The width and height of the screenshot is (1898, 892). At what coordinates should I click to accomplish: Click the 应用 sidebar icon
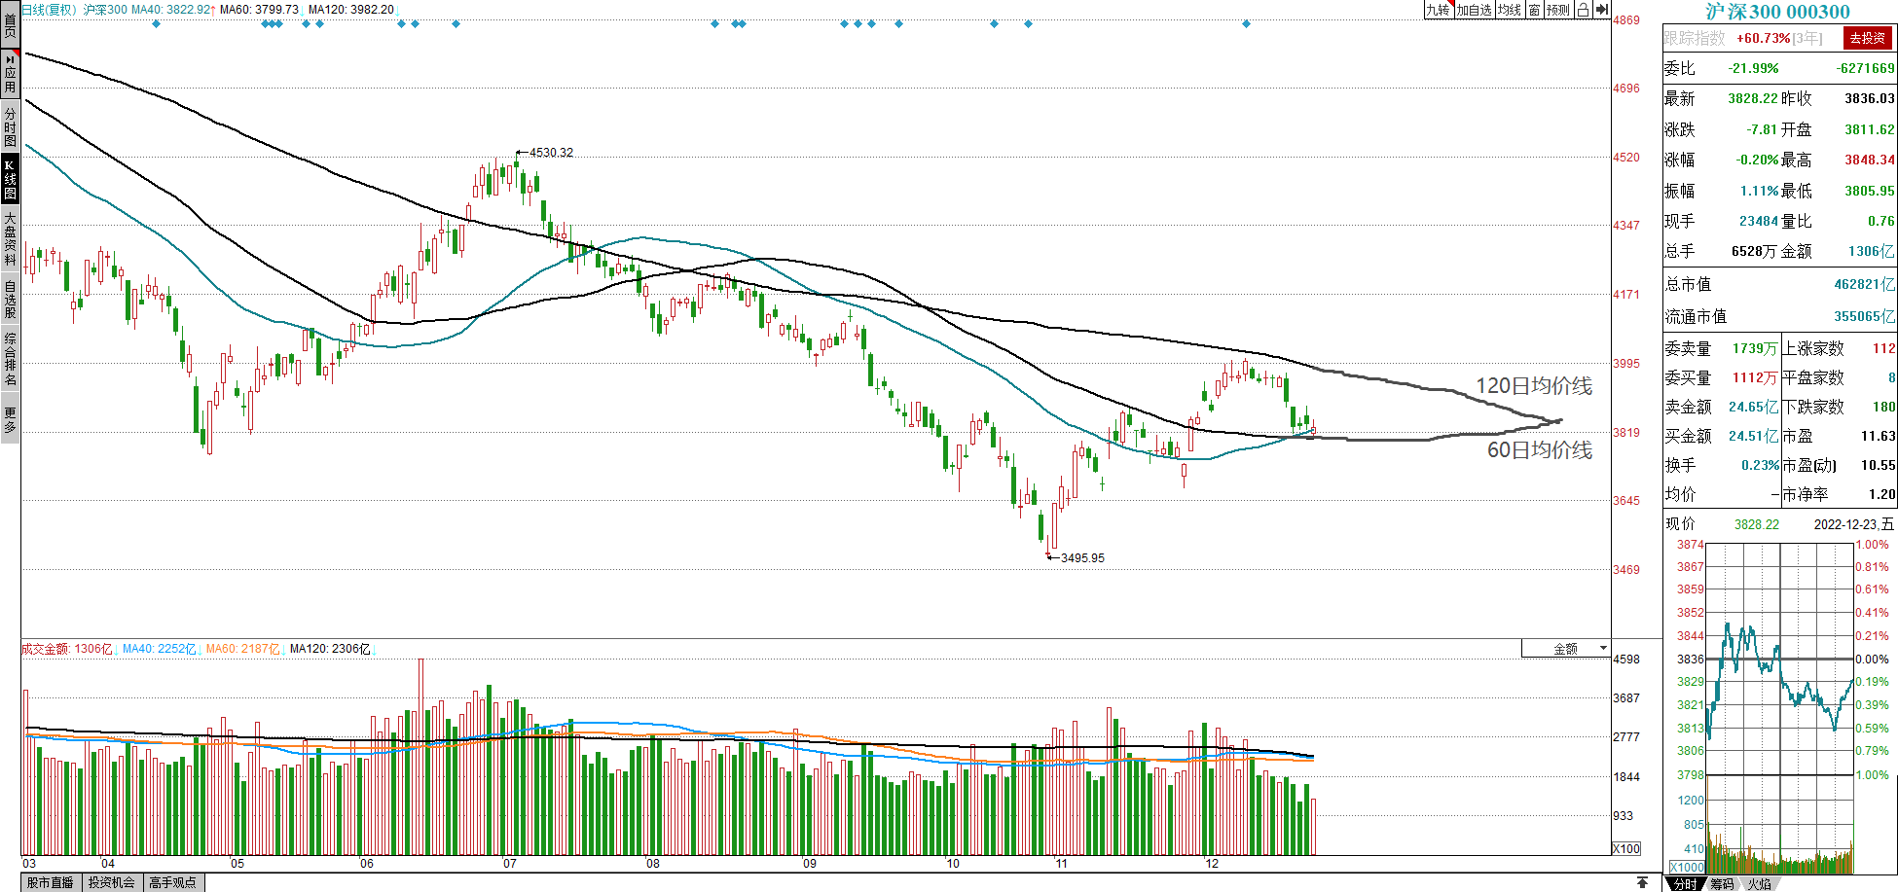coord(10,74)
